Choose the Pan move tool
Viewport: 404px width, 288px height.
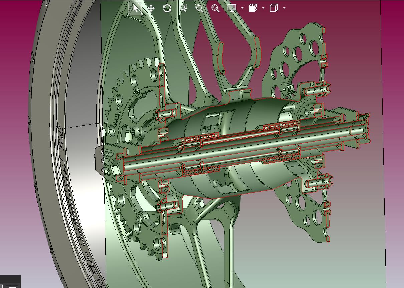(x=151, y=8)
